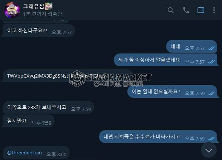Click the emoji picture next to 그래유심 name
222x160 pixels.
(x=49, y=6)
